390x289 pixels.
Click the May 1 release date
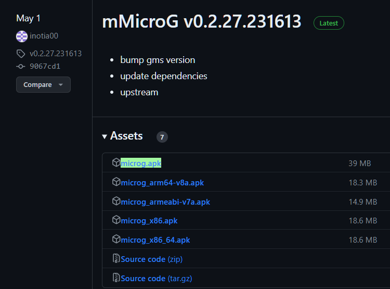pos(28,18)
